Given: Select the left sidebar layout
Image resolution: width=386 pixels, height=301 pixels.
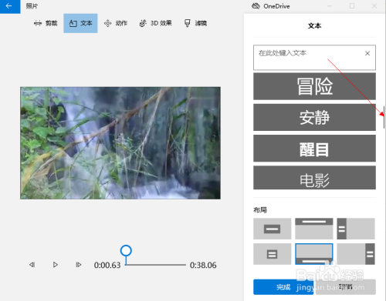Looking at the screenshot, I should (356, 229).
